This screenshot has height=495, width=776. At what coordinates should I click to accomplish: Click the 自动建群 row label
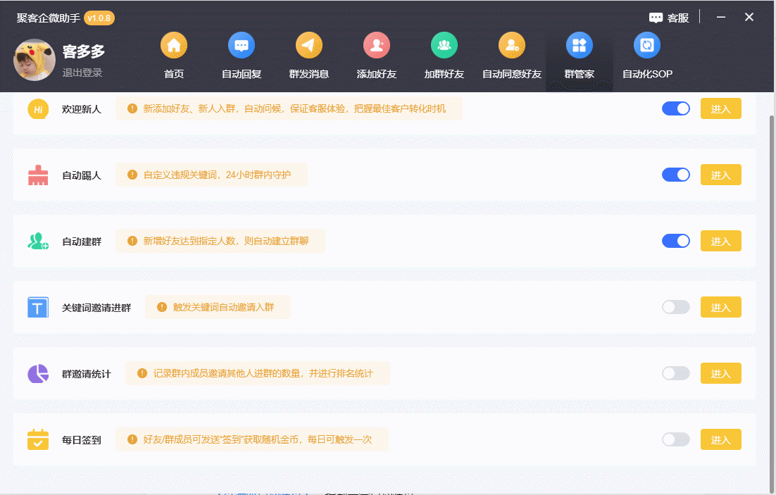[x=82, y=242]
